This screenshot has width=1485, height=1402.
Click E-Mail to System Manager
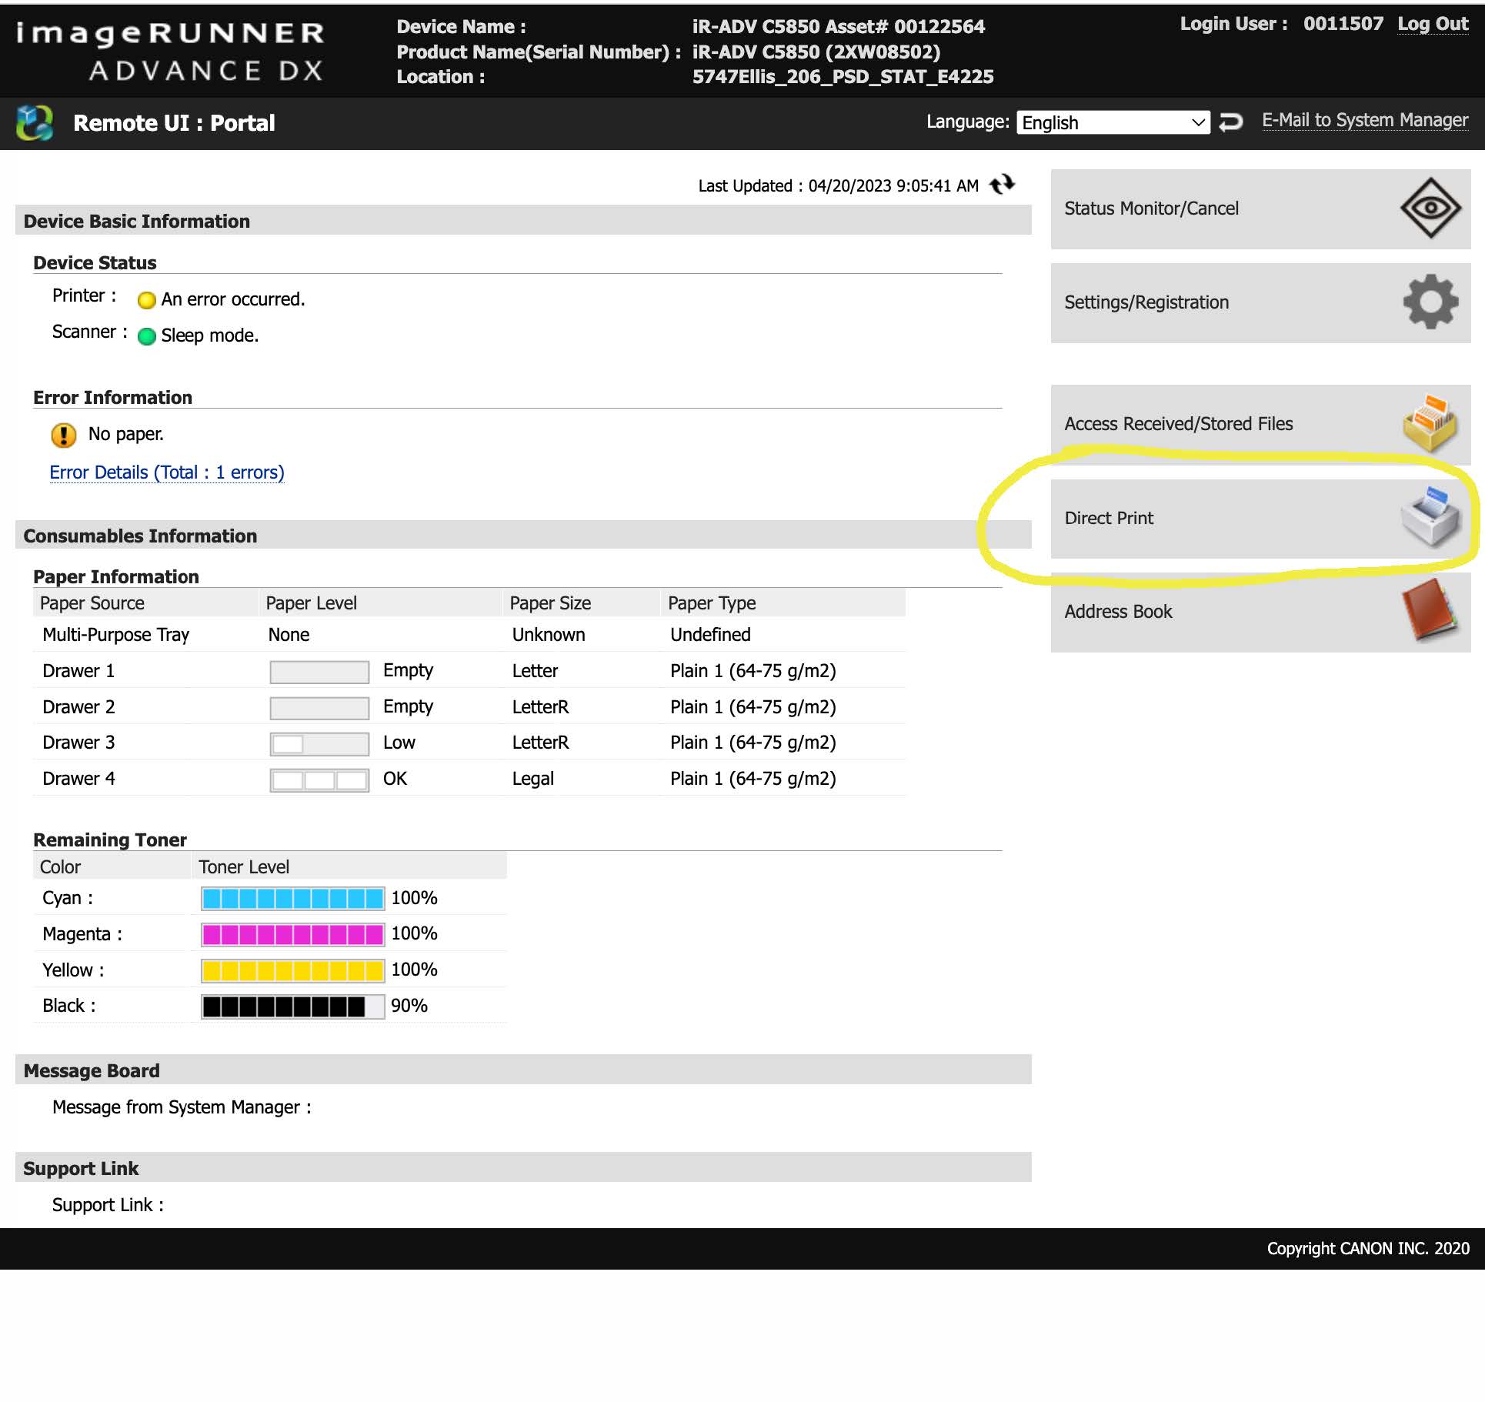tap(1365, 120)
